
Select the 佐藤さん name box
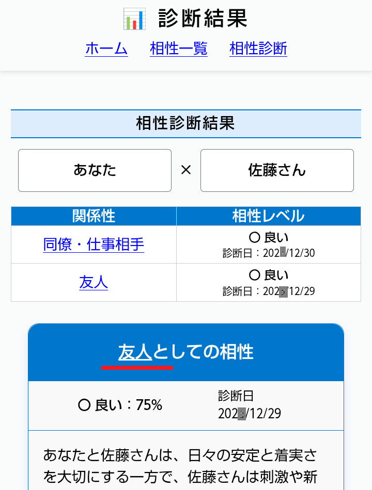coord(277,170)
